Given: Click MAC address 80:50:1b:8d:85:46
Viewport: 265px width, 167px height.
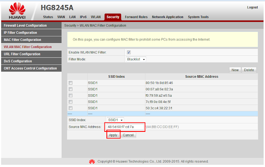Looking at the screenshot, I should pyautogui.click(x=159, y=83).
